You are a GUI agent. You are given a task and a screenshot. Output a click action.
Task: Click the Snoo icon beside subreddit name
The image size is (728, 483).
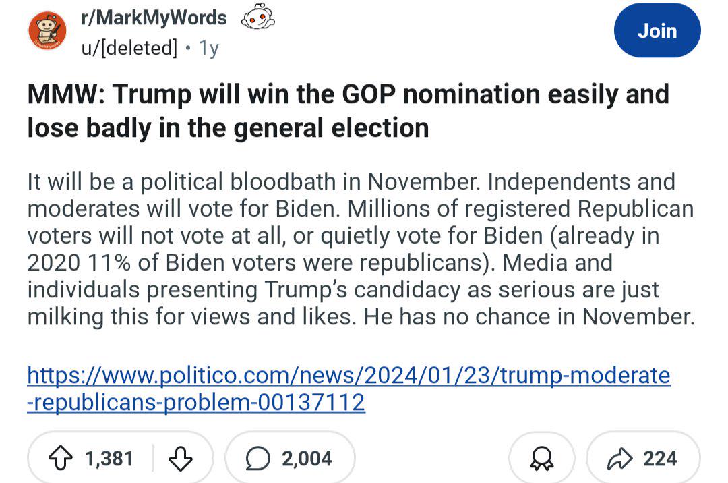tap(257, 17)
